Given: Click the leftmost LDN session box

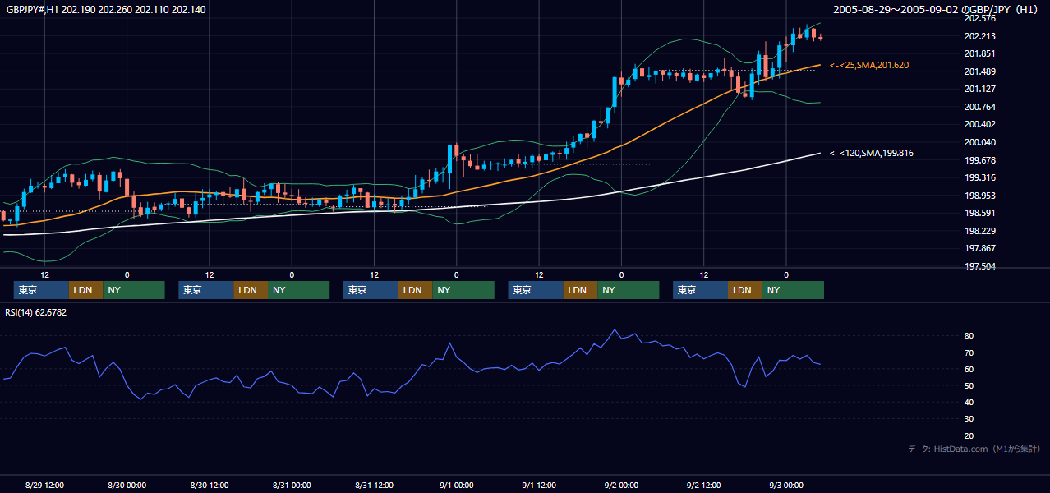Looking at the screenshot, I should coord(85,290).
